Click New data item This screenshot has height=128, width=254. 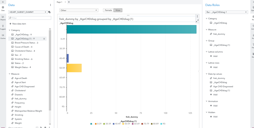pos(18,24)
